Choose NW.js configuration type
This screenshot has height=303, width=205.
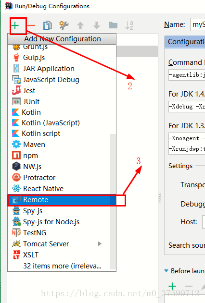tap(62, 167)
